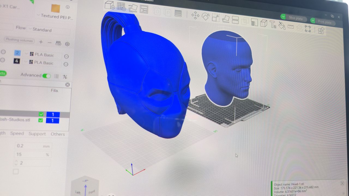Open filament settings gear icon

pos(67,44)
